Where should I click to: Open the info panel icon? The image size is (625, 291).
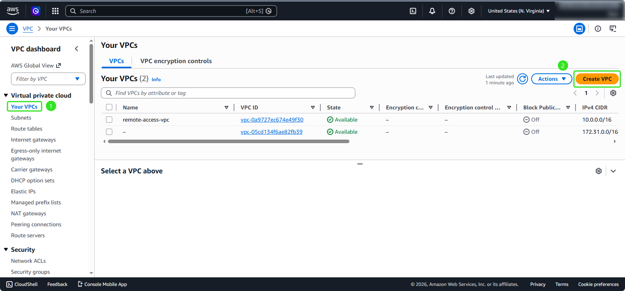[598, 29]
